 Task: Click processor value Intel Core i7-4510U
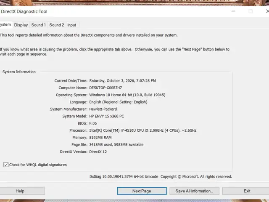(x=143, y=130)
